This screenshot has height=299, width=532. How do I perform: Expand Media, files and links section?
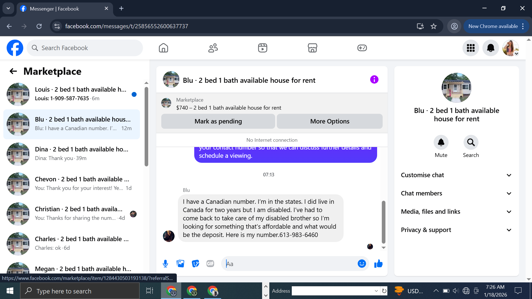[456, 212]
